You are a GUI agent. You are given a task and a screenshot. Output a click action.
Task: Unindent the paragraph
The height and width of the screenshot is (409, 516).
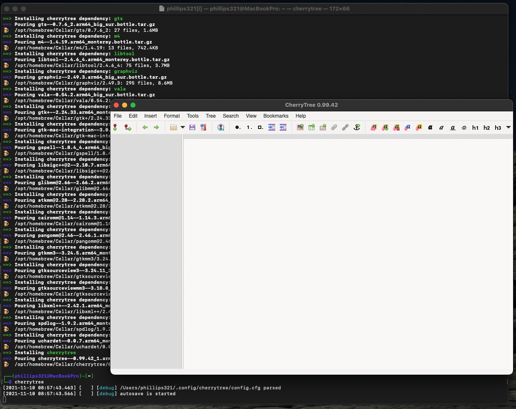point(283,127)
